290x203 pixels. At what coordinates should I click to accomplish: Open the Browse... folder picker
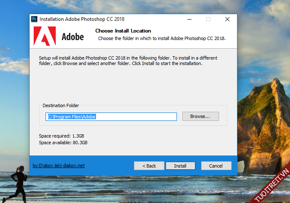point(200,116)
